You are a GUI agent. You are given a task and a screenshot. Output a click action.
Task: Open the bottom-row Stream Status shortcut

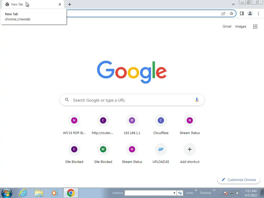(132, 153)
